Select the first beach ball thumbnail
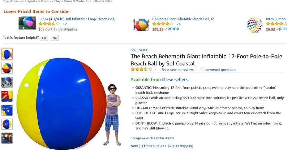 (7, 54)
